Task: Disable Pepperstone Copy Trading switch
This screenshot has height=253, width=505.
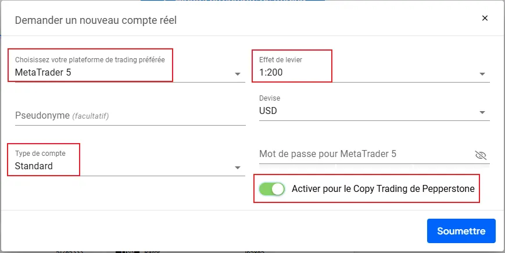Action: (272, 189)
